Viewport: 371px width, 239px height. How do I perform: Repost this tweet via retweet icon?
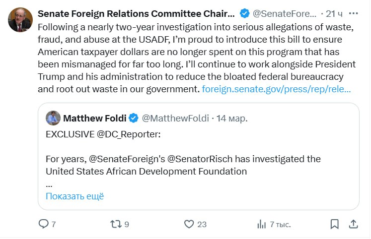point(116,224)
